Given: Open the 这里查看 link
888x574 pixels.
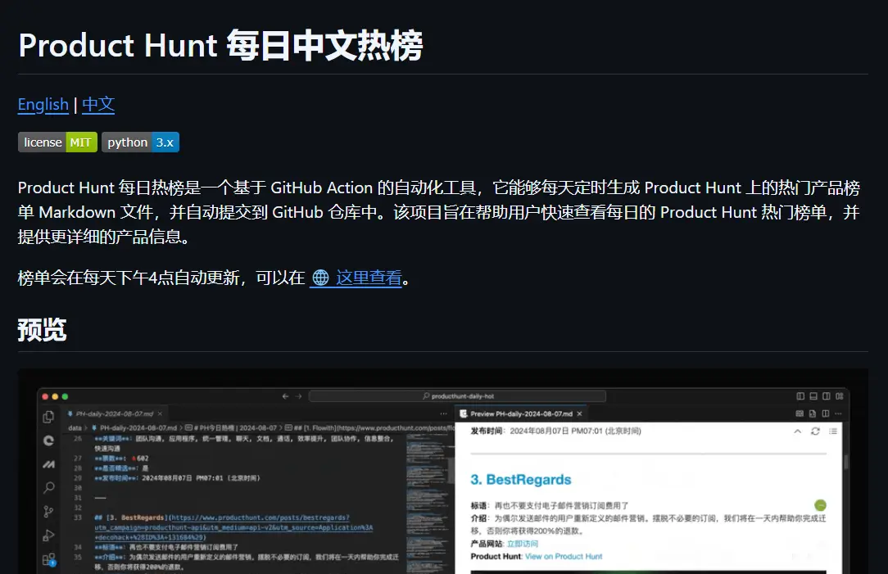Looking at the screenshot, I should tap(369, 278).
